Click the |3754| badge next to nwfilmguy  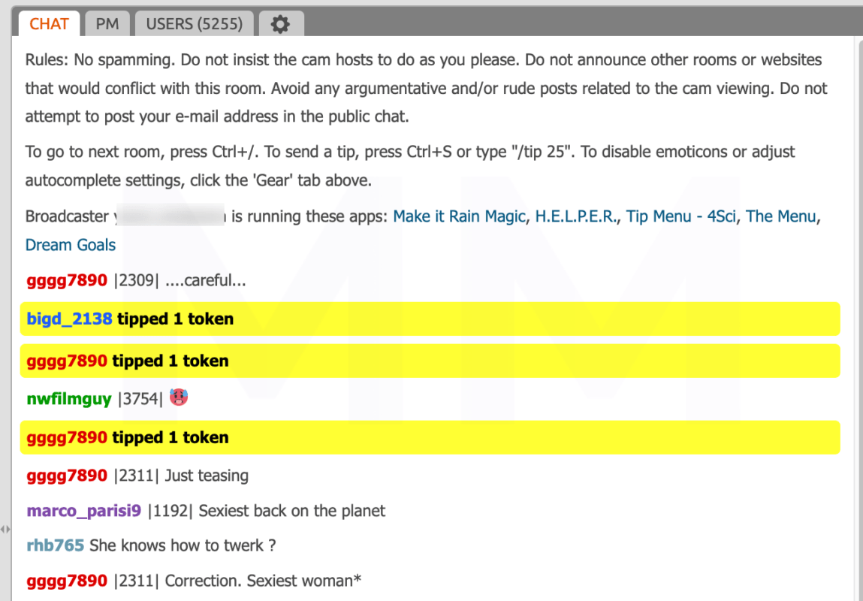pos(140,398)
